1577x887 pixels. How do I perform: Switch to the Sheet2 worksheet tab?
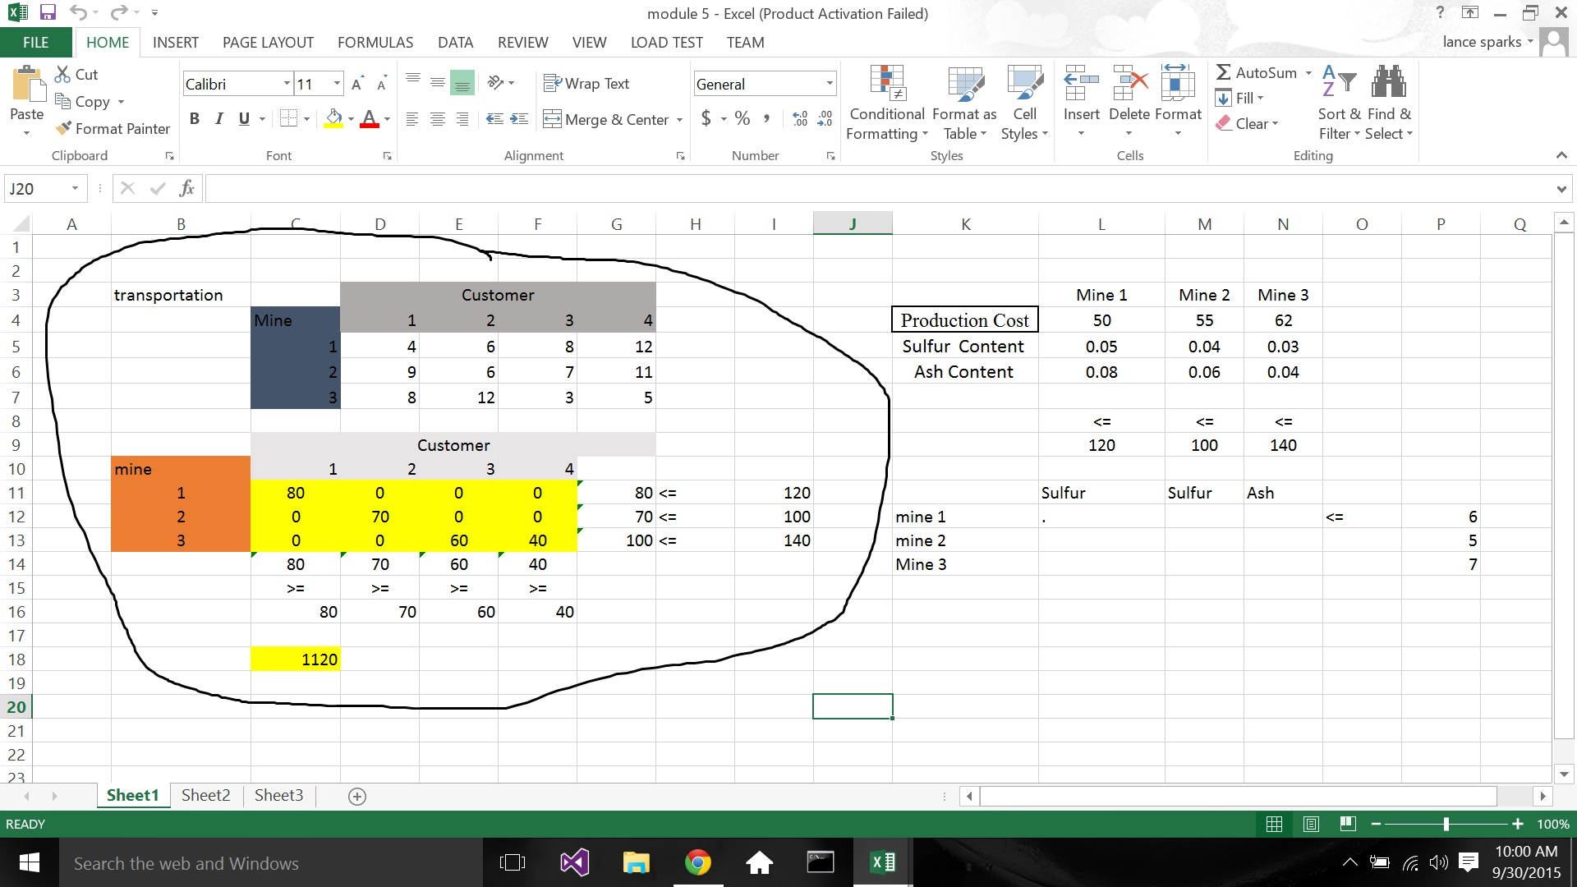tap(205, 795)
